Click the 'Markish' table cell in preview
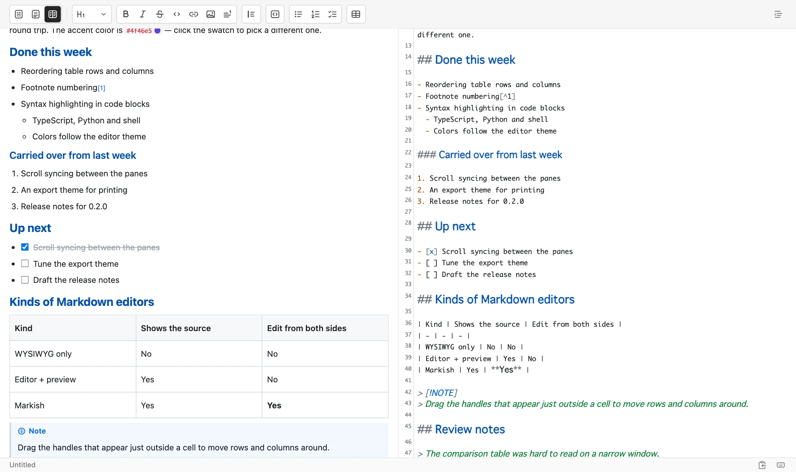The image size is (796, 472). [x=73, y=405]
